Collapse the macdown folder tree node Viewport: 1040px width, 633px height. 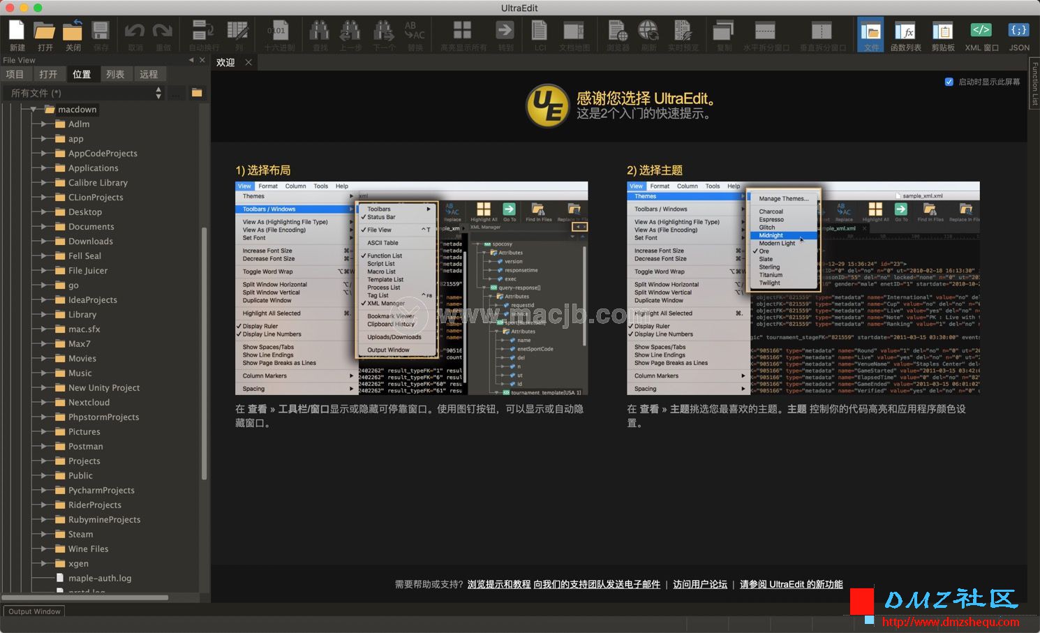pyautogui.click(x=33, y=110)
